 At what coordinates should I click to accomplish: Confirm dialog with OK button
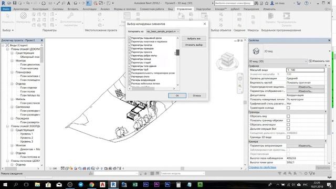(x=177, y=96)
